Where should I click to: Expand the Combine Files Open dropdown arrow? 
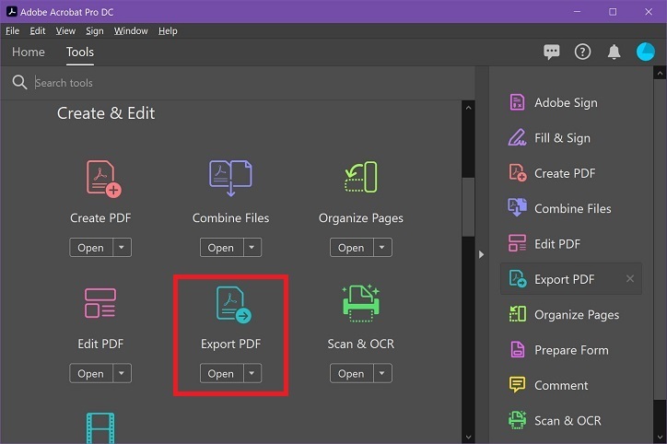pyautogui.click(x=252, y=248)
